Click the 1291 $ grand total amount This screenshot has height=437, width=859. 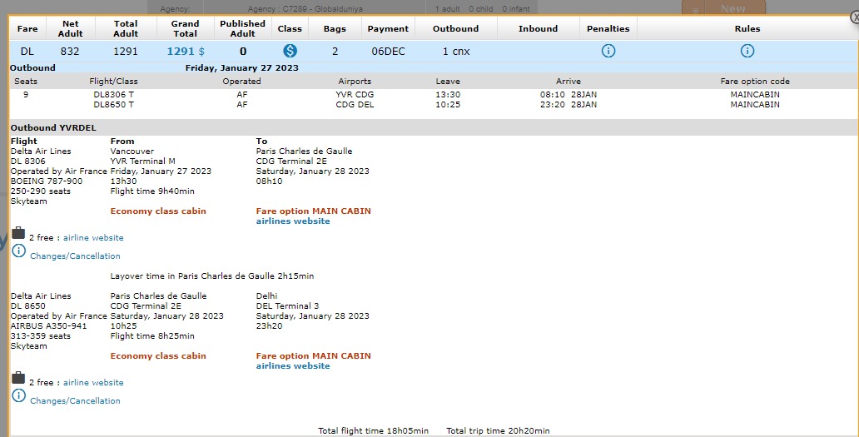click(185, 52)
